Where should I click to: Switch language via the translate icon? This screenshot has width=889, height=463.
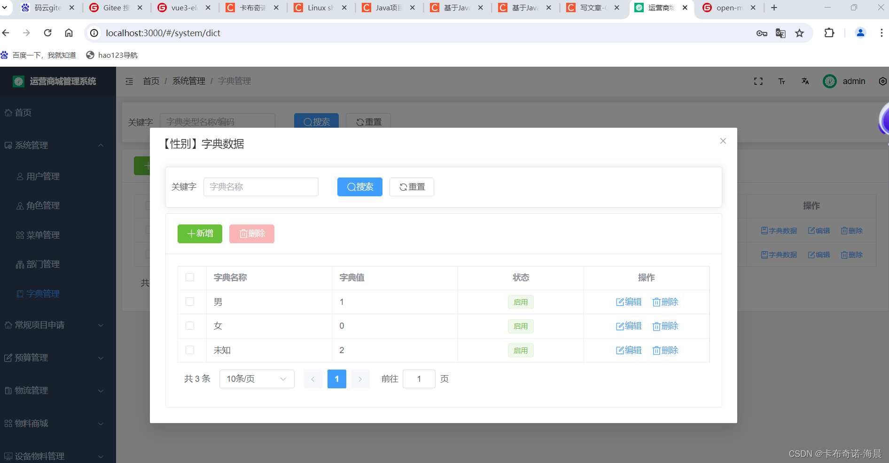coord(805,81)
